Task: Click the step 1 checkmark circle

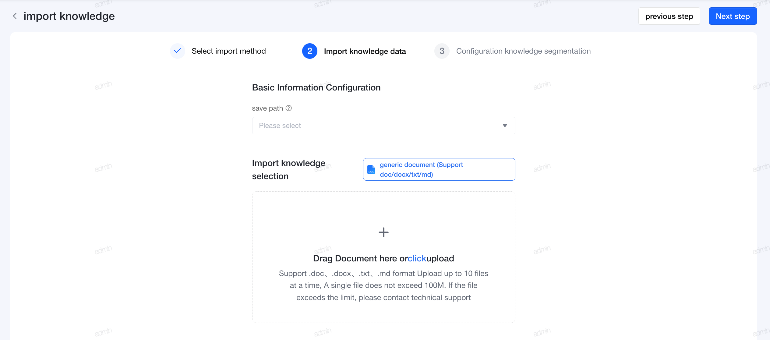Action: point(177,51)
